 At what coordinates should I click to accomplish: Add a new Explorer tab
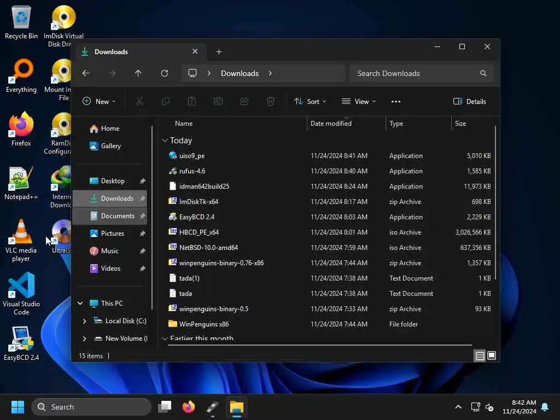coord(219,52)
